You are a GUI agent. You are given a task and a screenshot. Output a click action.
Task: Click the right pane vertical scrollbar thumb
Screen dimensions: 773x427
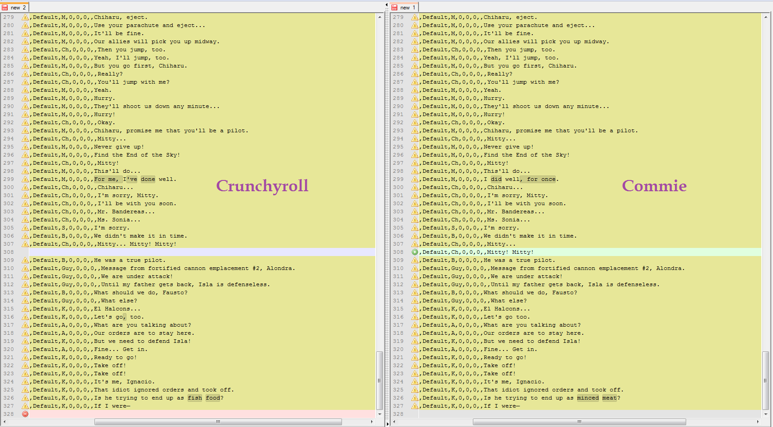(766, 381)
